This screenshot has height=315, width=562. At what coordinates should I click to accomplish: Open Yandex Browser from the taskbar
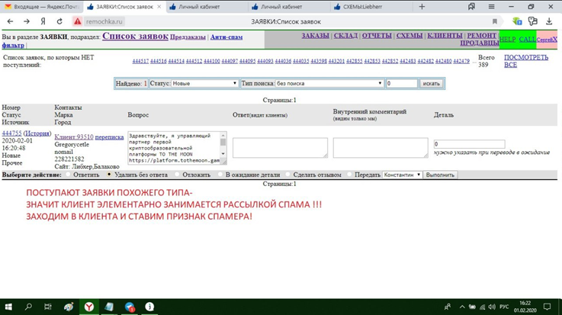(89, 307)
